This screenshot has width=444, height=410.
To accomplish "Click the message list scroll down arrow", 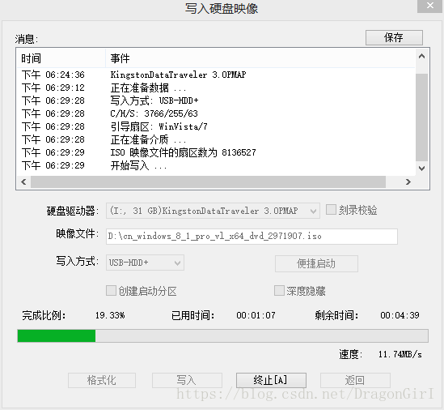I will click(x=421, y=169).
